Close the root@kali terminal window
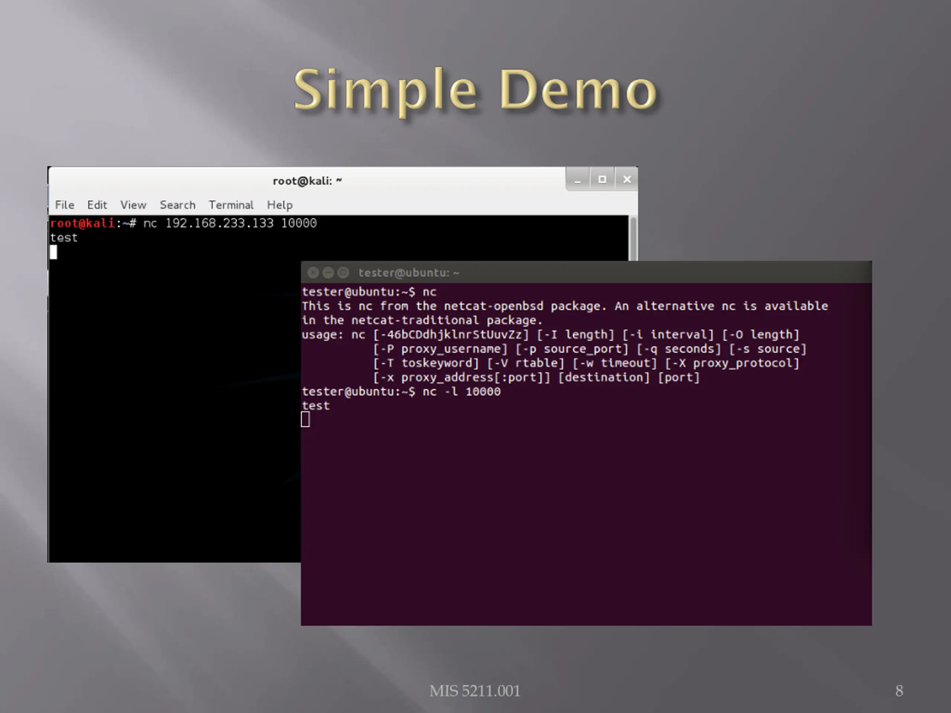 coord(627,180)
